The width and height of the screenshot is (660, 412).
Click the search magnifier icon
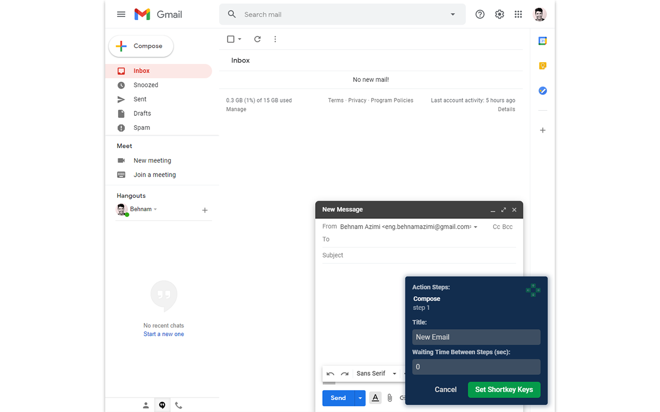(232, 14)
